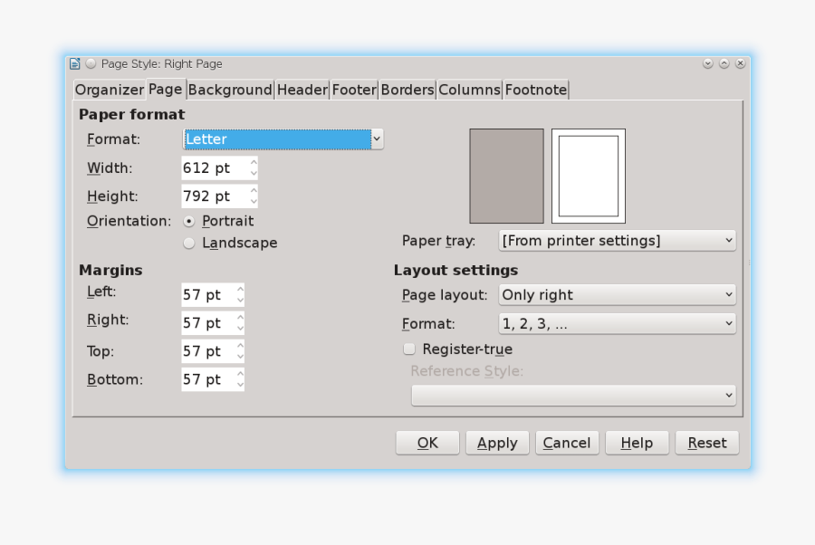This screenshot has width=815, height=545.
Task: Confirm settings with the OK button
Action: tap(427, 443)
